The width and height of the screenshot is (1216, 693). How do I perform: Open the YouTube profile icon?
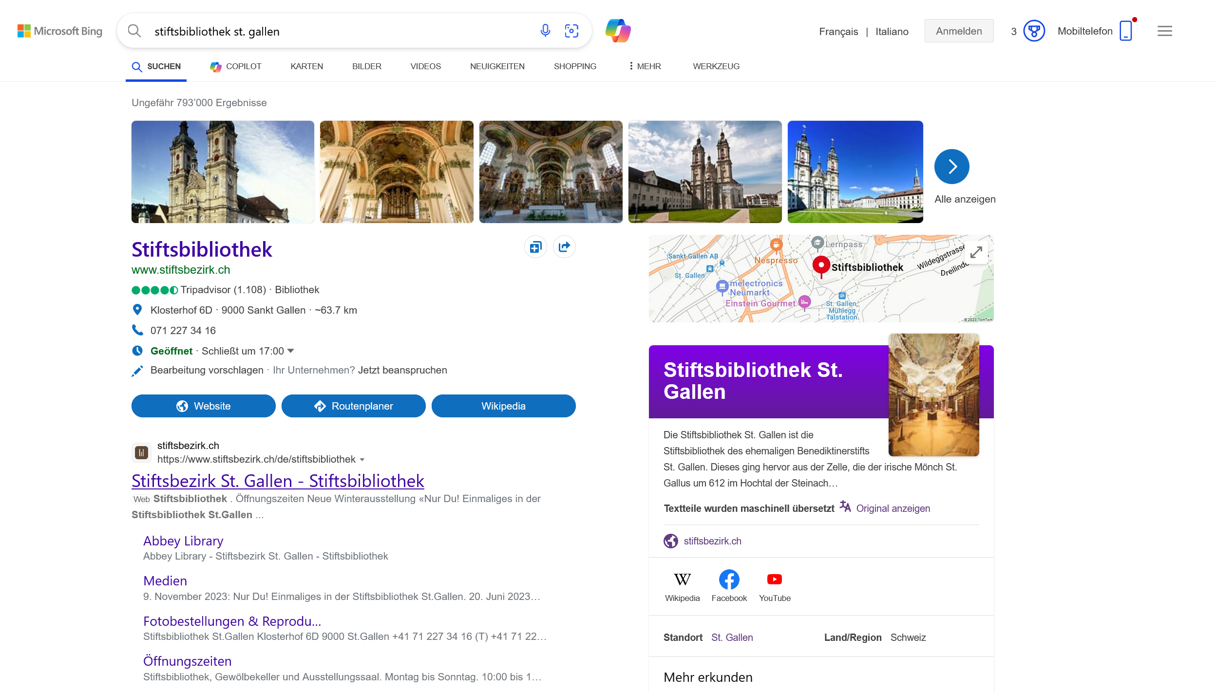click(774, 580)
